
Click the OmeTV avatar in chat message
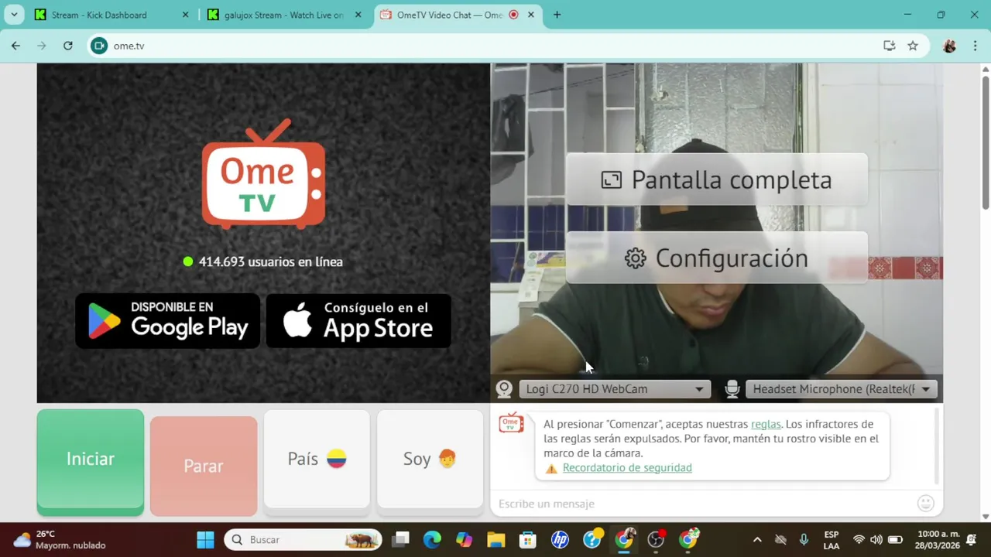tap(511, 423)
